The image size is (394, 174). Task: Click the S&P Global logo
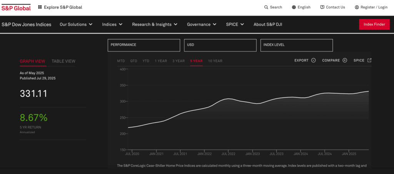(x=16, y=7)
